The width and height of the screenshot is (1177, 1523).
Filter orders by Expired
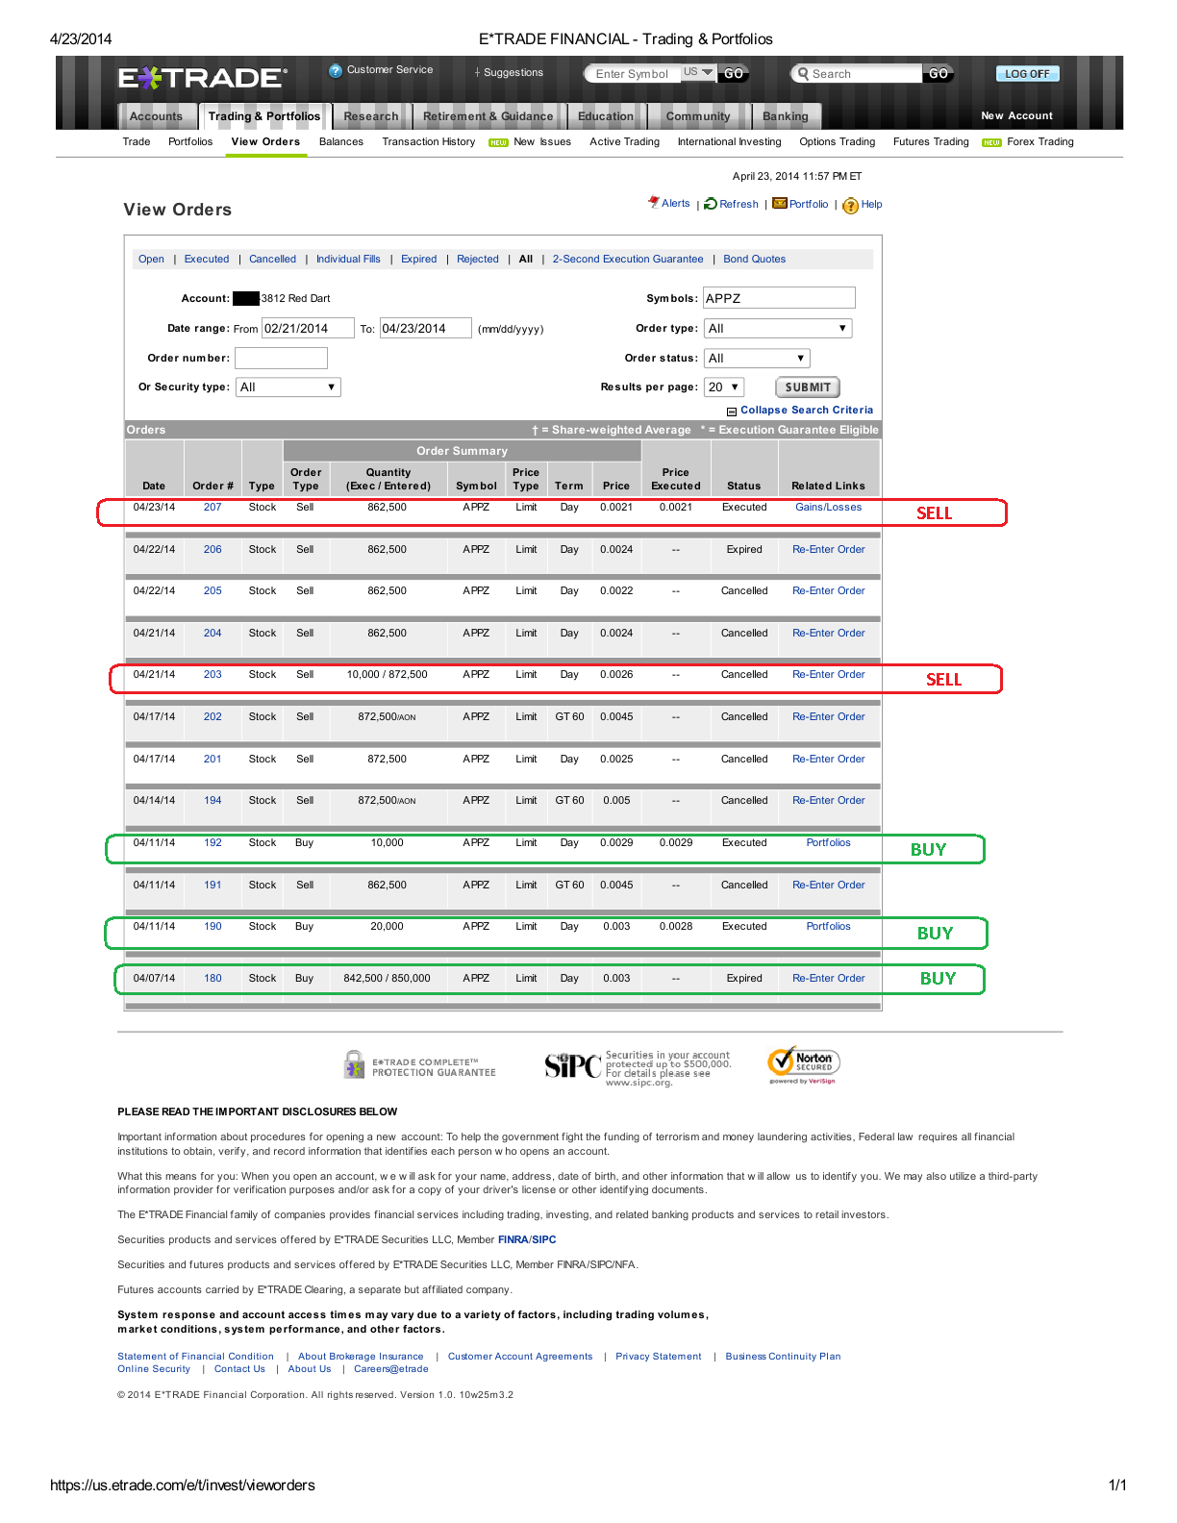tap(418, 260)
